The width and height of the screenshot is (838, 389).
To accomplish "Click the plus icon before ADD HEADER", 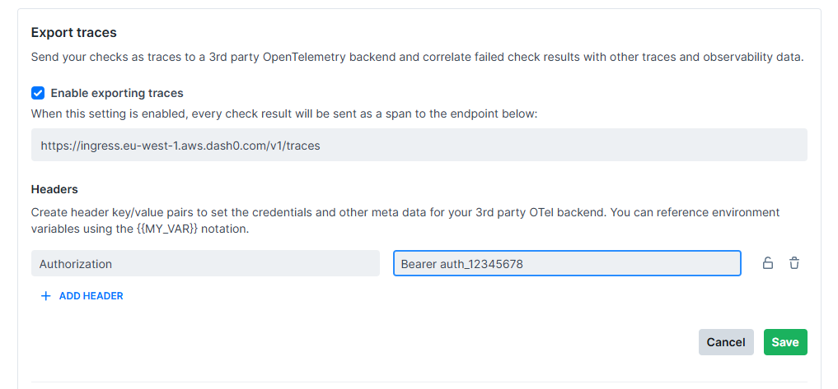I will click(46, 296).
